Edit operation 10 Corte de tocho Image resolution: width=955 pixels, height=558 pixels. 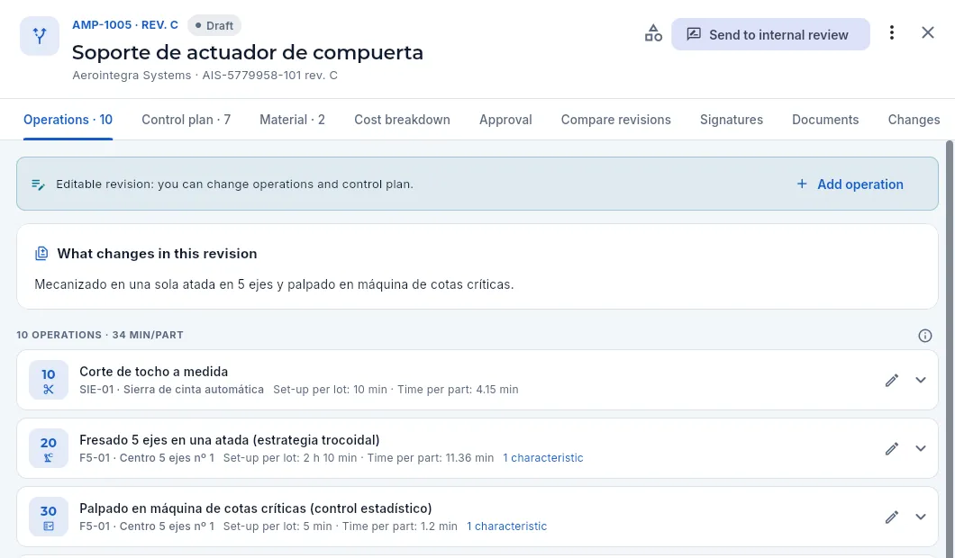click(892, 381)
